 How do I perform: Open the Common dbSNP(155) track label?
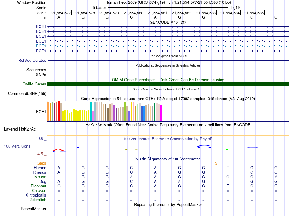coord(27,94)
